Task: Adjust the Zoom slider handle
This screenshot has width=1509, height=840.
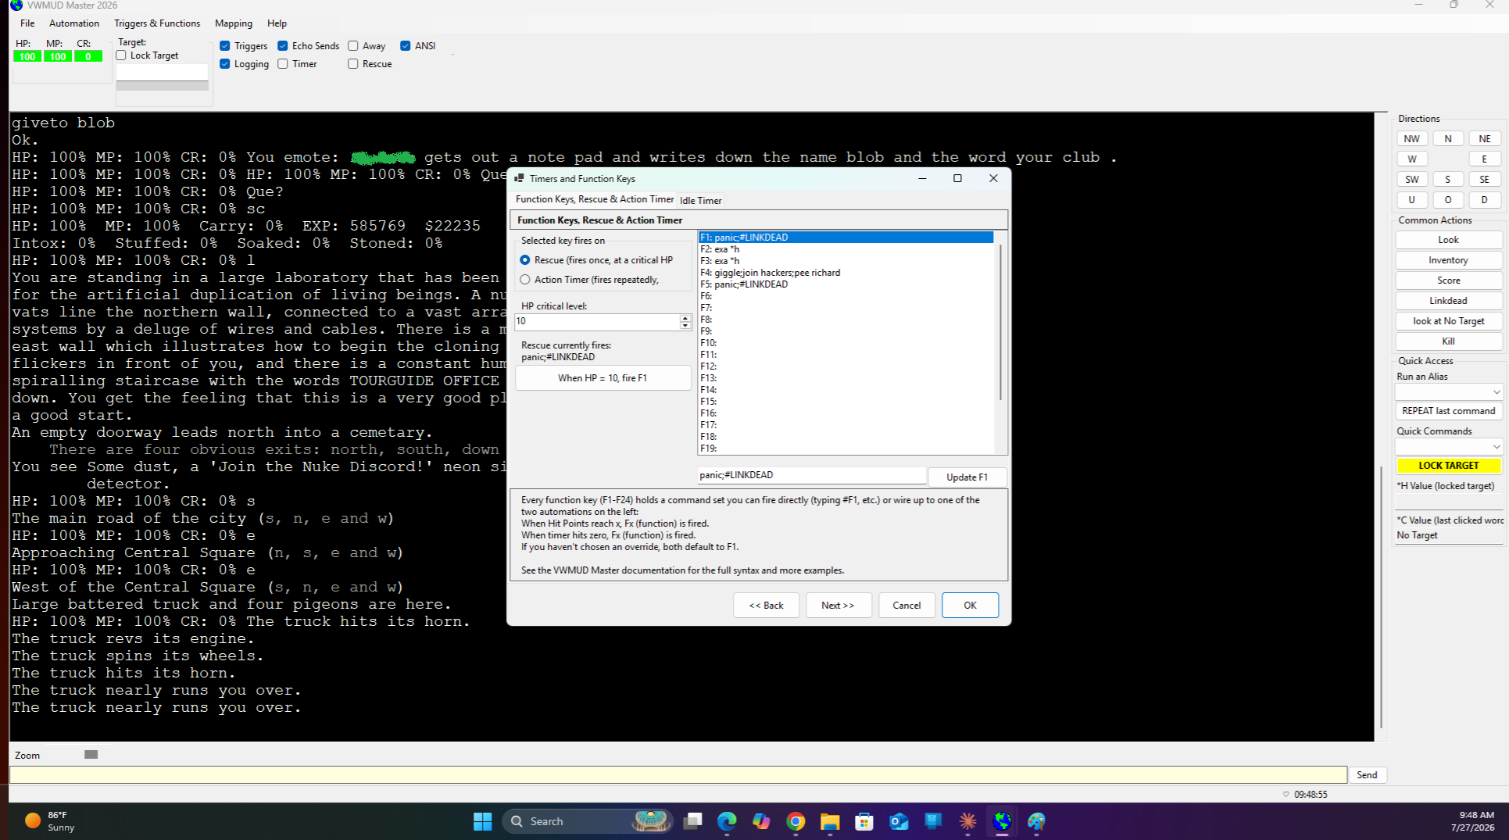Action: click(91, 755)
